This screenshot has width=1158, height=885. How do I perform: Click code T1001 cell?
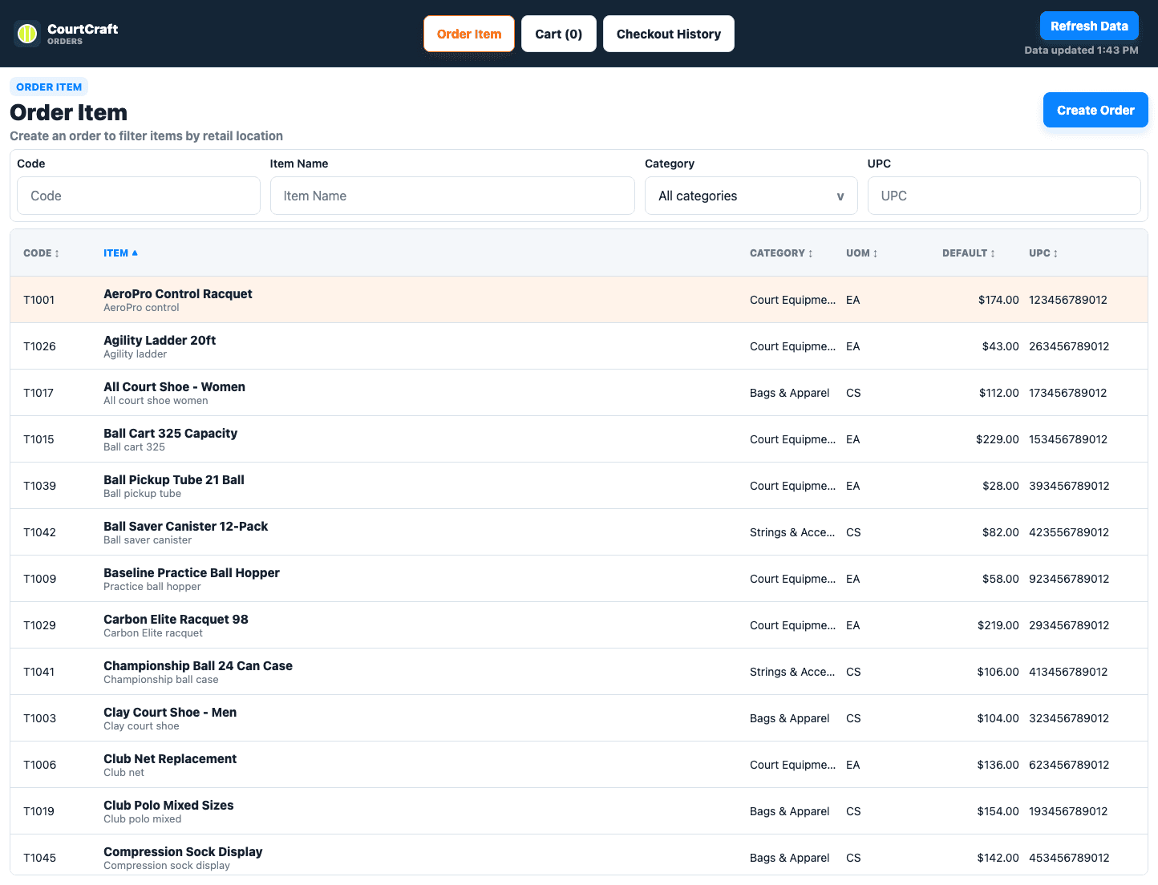click(38, 300)
